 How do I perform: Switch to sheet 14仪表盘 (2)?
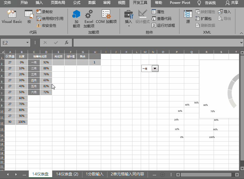point(67,174)
